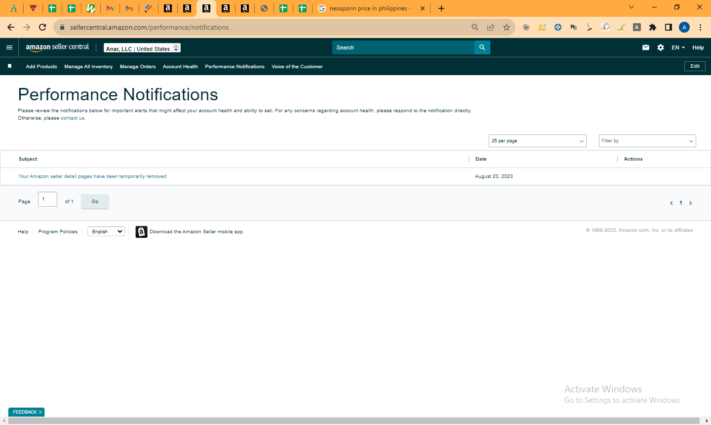Screen dimensions: 711x425
Task: Reload the current page
Action: [42, 27]
